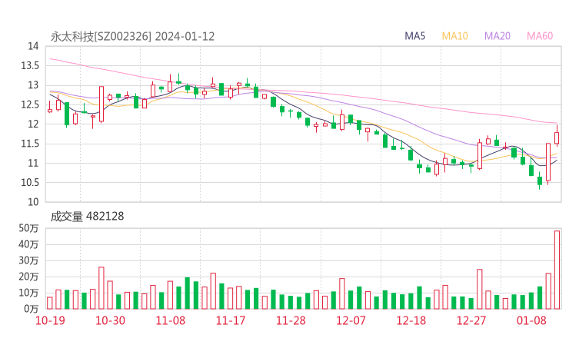Click the 12-18 date label
This screenshot has height=338, width=569.
click(411, 320)
